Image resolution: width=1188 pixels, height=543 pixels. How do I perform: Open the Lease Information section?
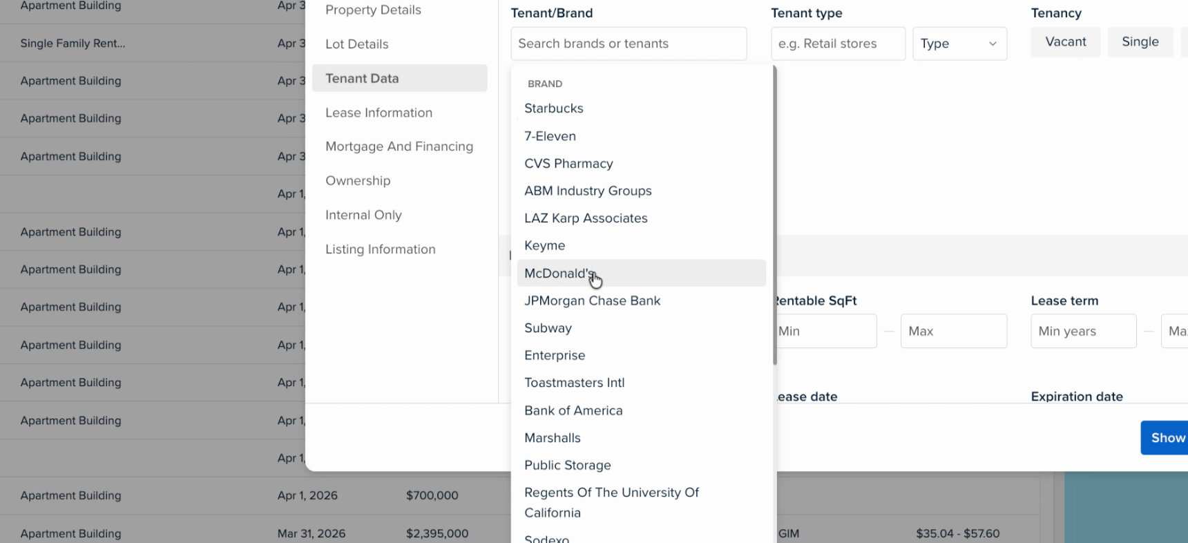pyautogui.click(x=379, y=113)
